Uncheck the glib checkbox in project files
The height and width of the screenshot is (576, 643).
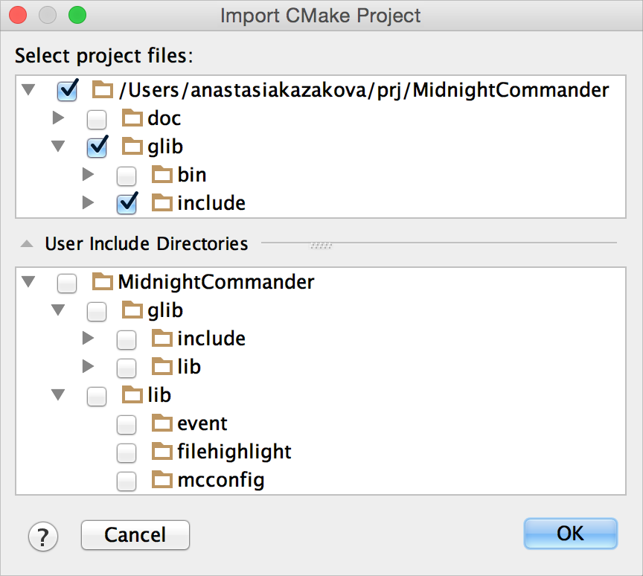coord(97,147)
